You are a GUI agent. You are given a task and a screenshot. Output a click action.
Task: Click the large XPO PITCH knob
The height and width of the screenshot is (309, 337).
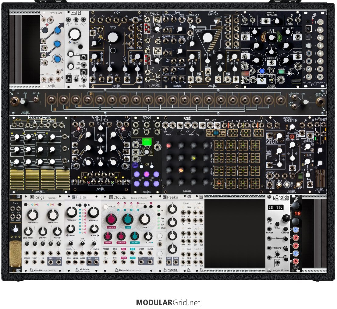click(x=113, y=37)
